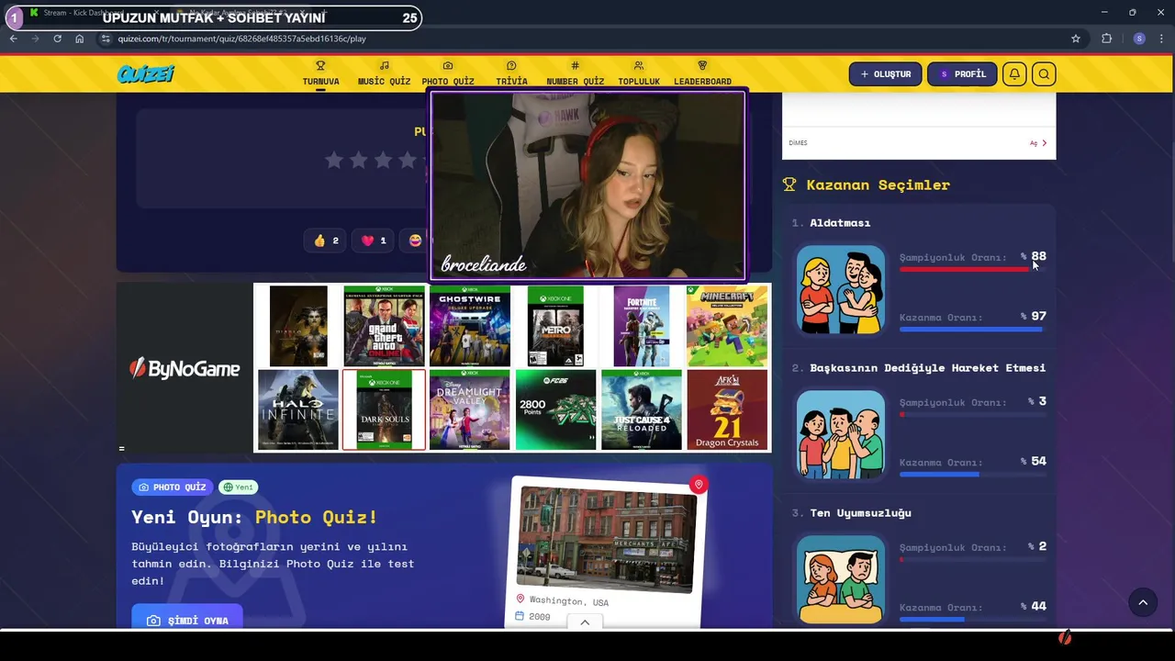Click the browser back arrow
Viewport: 1175px width, 661px height.
[14, 39]
